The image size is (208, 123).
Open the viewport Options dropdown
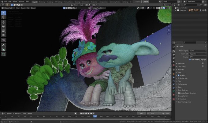[167, 5]
